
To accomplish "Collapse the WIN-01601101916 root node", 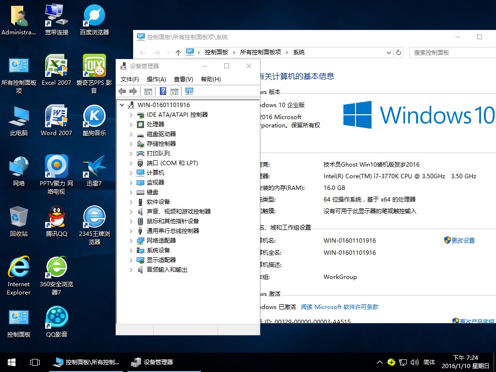I will tap(122, 105).
